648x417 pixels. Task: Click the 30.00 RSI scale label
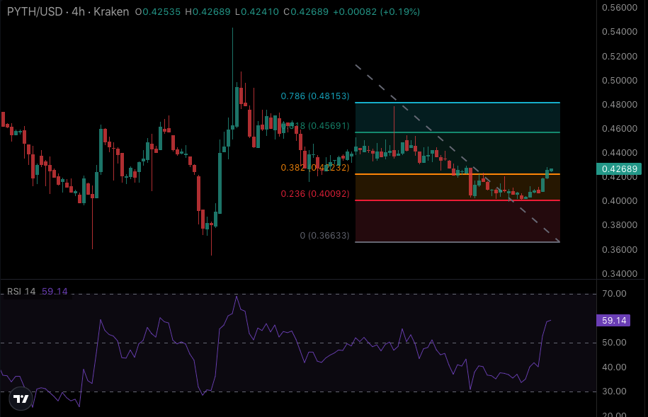[614, 391]
